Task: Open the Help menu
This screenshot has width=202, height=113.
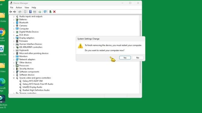Action: point(34,8)
